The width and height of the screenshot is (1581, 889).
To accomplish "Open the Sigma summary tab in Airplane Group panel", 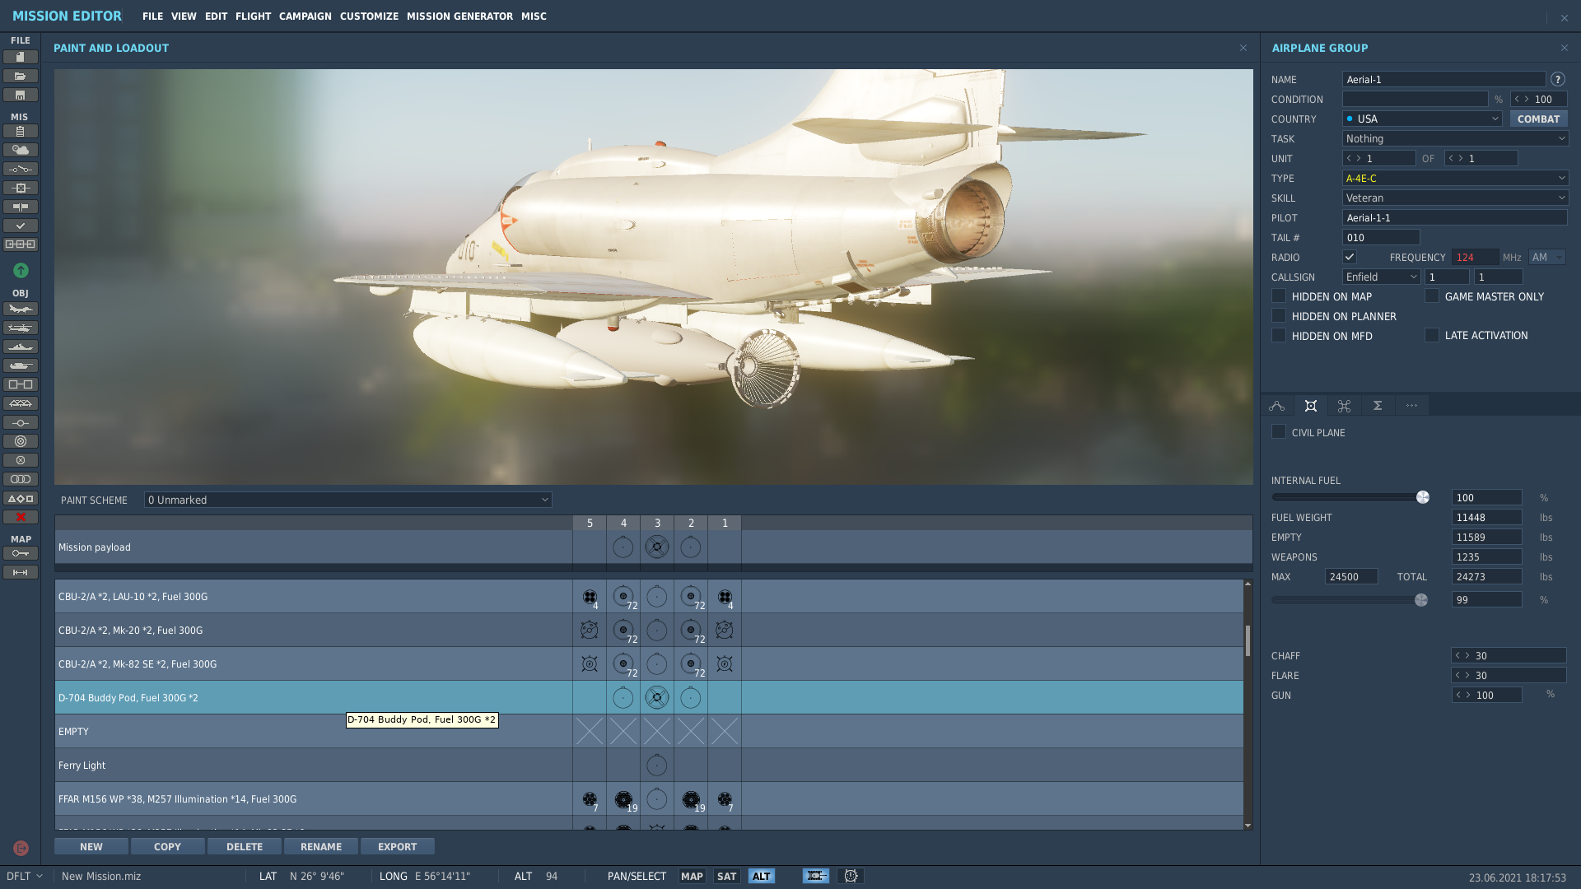I will coord(1377,405).
